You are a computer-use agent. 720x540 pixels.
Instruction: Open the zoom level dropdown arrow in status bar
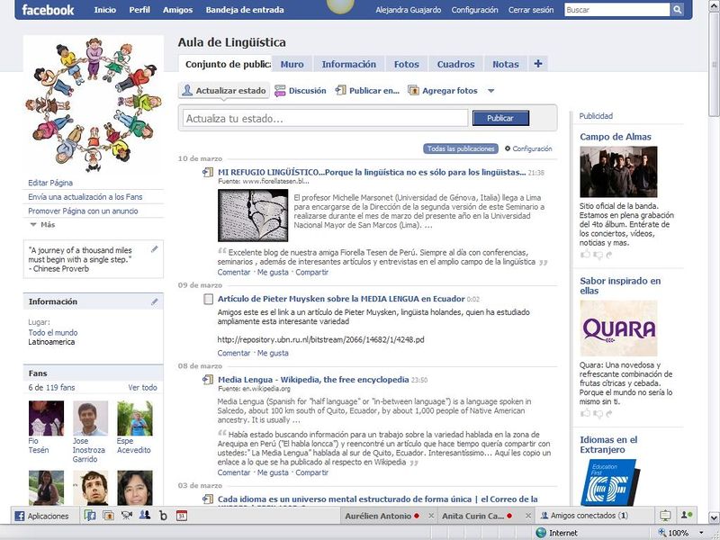click(x=700, y=533)
